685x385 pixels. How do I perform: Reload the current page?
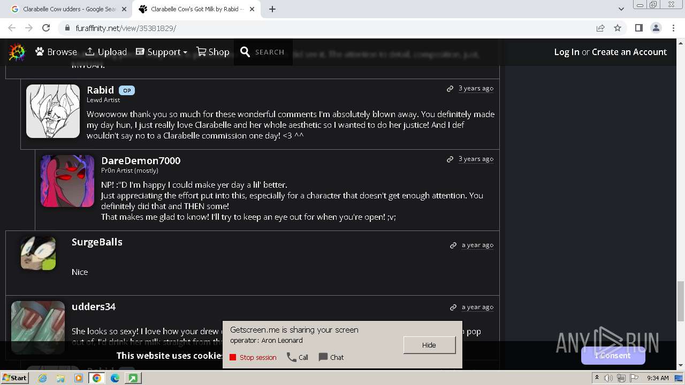[46, 28]
